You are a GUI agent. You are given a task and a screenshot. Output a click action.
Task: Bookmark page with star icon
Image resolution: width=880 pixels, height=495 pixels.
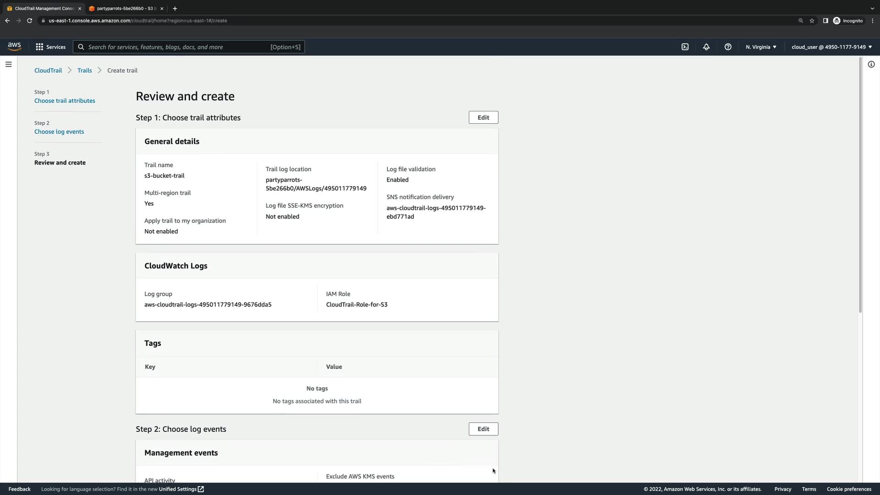[x=812, y=21]
